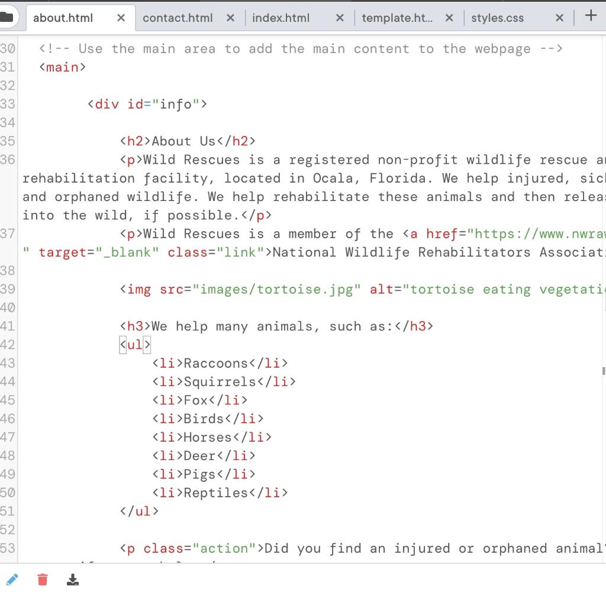
Task: Close the styles.css tab
Action: click(x=559, y=18)
